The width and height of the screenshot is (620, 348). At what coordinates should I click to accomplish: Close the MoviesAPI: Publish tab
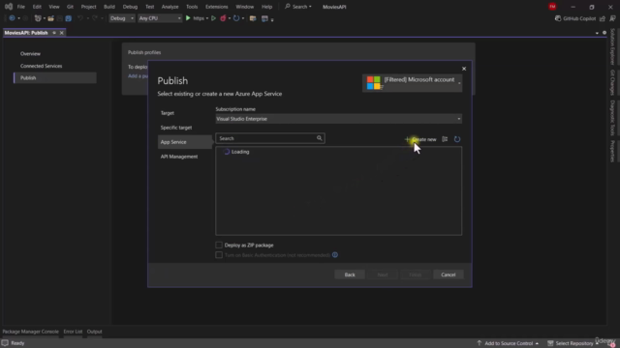62,33
